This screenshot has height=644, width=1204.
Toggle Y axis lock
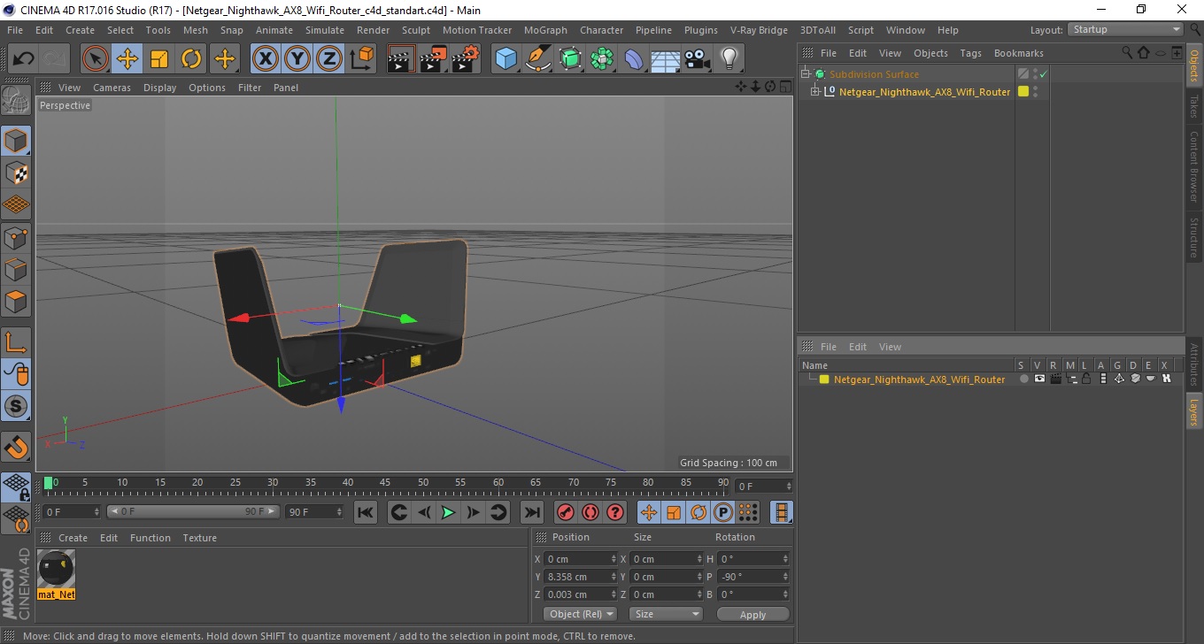[x=297, y=59]
